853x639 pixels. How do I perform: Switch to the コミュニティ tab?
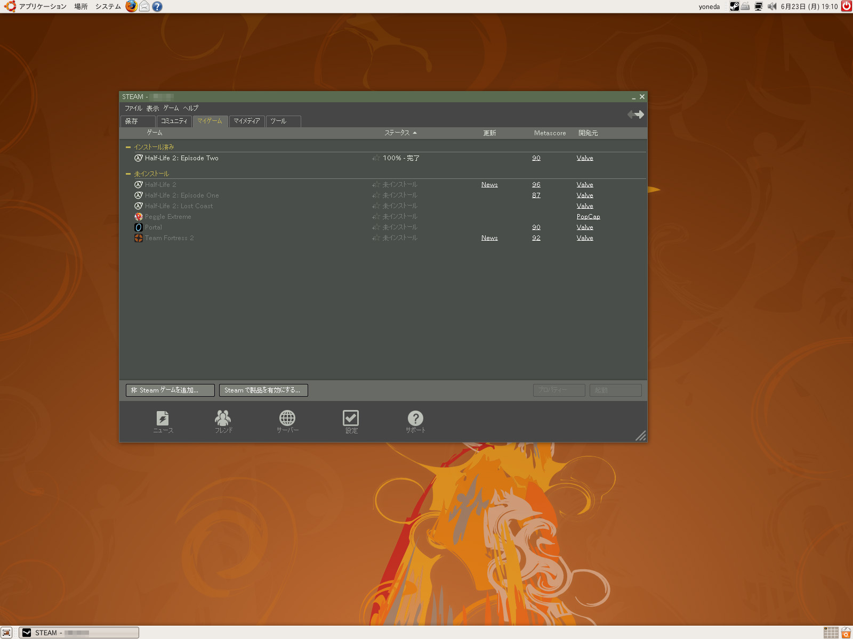pos(174,121)
